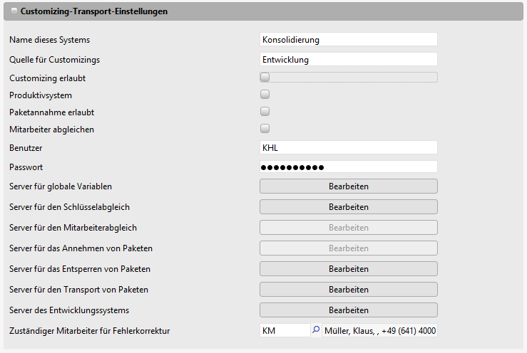Check the Paketannahme erlaubt option

click(x=265, y=112)
